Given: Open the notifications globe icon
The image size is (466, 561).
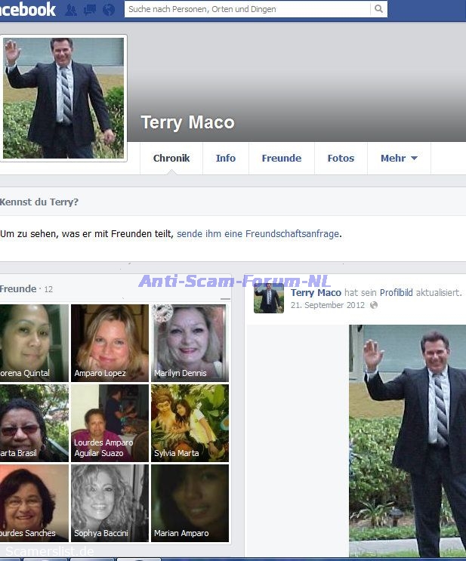Looking at the screenshot, I should point(109,10).
